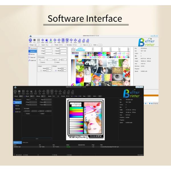Click Print icon in light window toolbar
Screen dimensions: 171x171
[30, 40]
